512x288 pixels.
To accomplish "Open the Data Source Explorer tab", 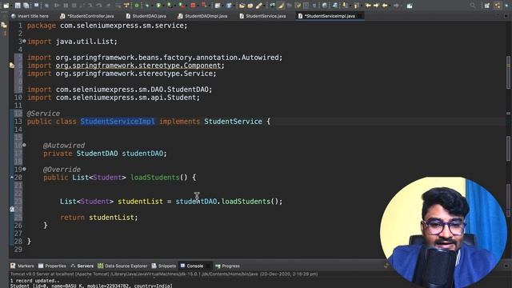I will 122,266.
